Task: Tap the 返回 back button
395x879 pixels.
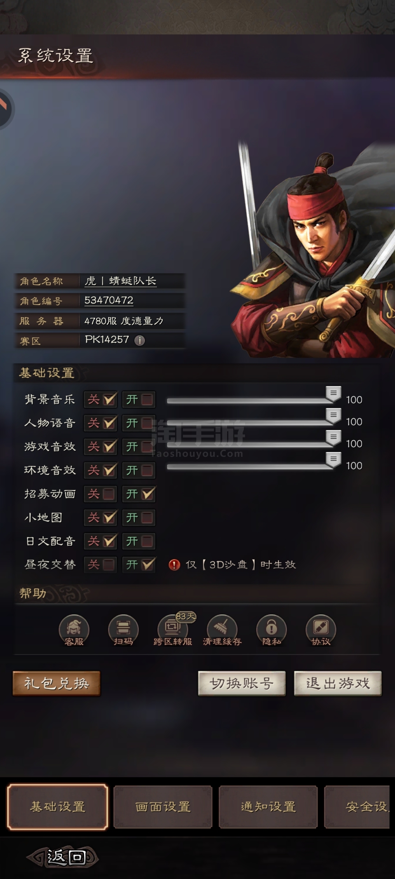Action: pos(63,858)
